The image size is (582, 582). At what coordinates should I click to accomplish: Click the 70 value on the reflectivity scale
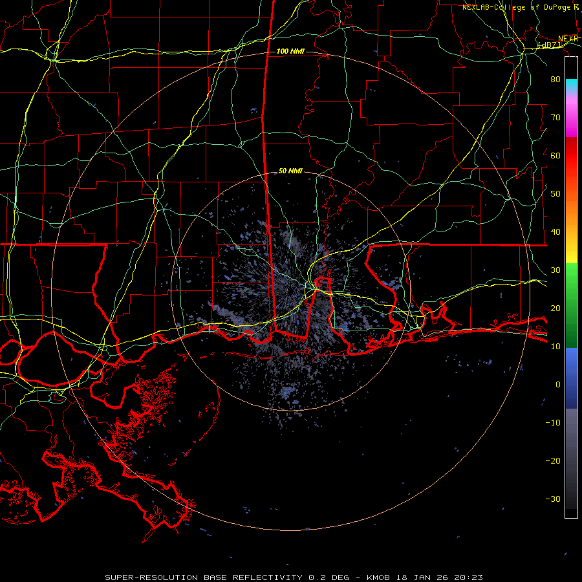click(x=555, y=117)
